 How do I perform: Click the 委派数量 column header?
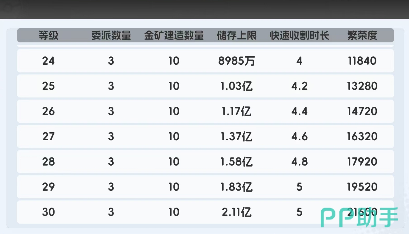[111, 36]
